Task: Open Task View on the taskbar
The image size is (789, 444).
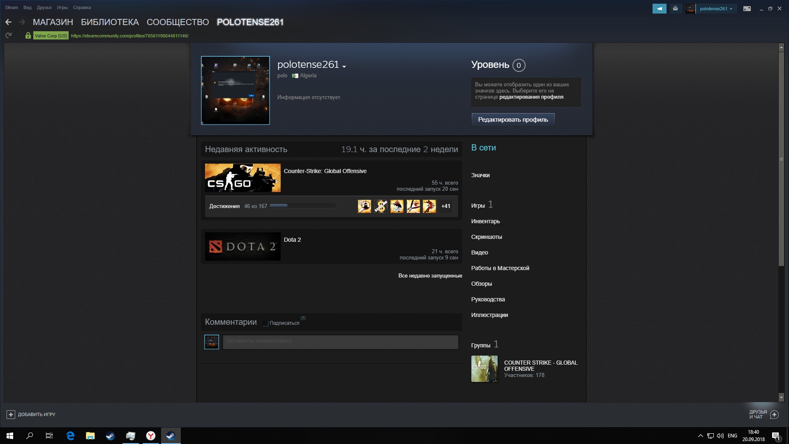Action: (49, 436)
